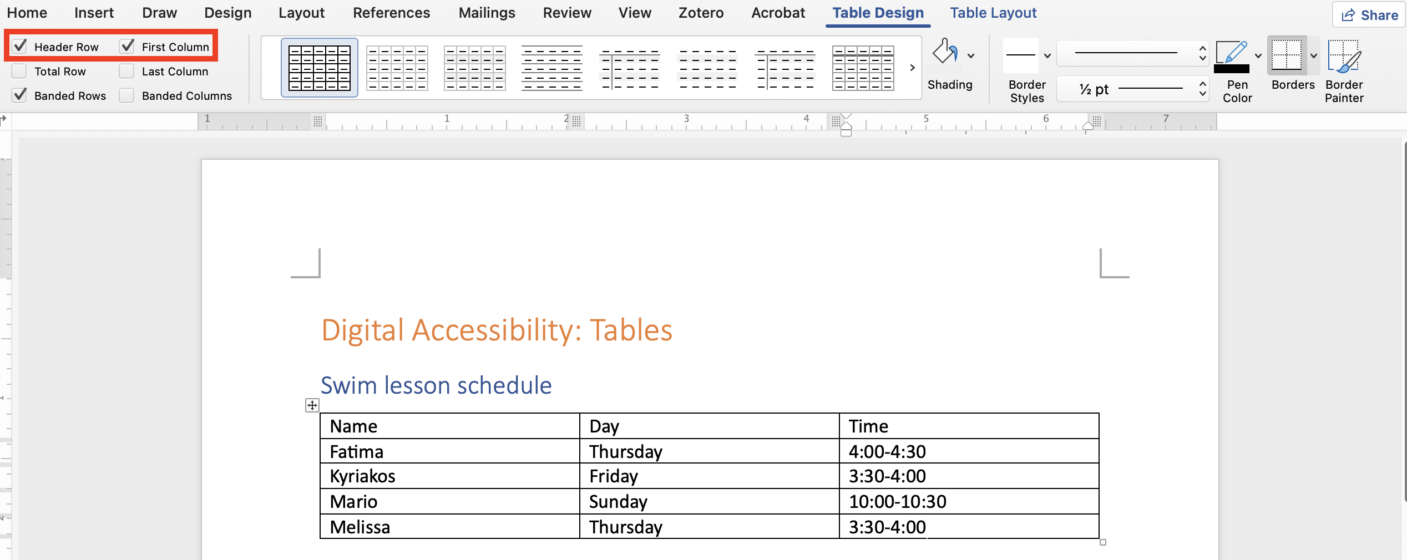Select the entire swim table via move handle
Image resolution: width=1407 pixels, height=560 pixels.
(311, 405)
